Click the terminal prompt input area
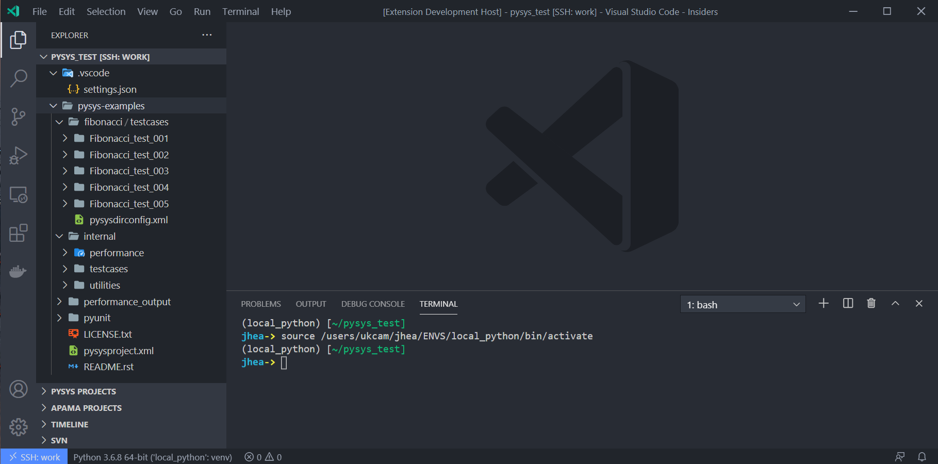The width and height of the screenshot is (938, 464). point(284,362)
